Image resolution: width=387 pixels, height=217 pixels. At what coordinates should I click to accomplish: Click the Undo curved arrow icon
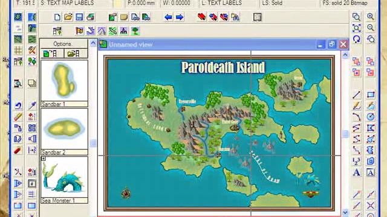click(18, 105)
